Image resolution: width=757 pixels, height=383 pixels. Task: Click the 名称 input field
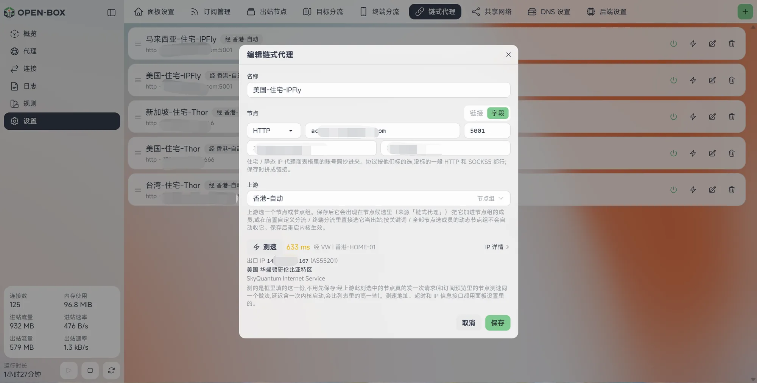[378, 90]
